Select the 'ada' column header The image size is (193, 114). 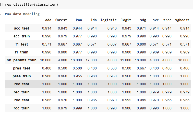pos(48,20)
